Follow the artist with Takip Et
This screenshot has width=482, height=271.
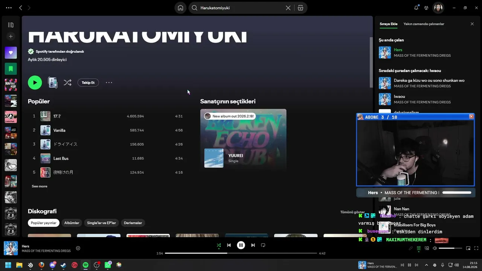(x=88, y=82)
